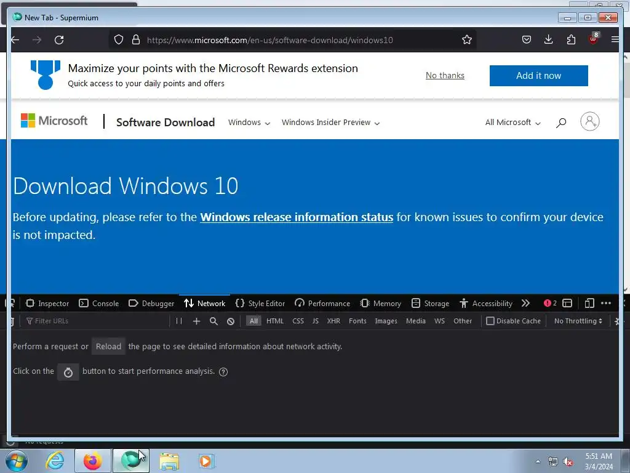Open the performance analysis help icon

click(x=223, y=371)
